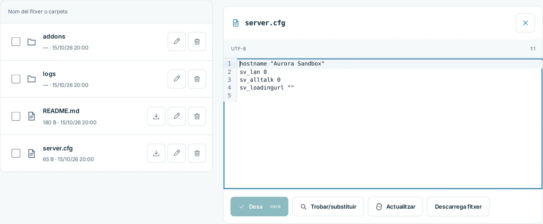Image resolution: width=543 pixels, height=224 pixels.
Task: Click the addons folder icon
Action: [x=31, y=42]
